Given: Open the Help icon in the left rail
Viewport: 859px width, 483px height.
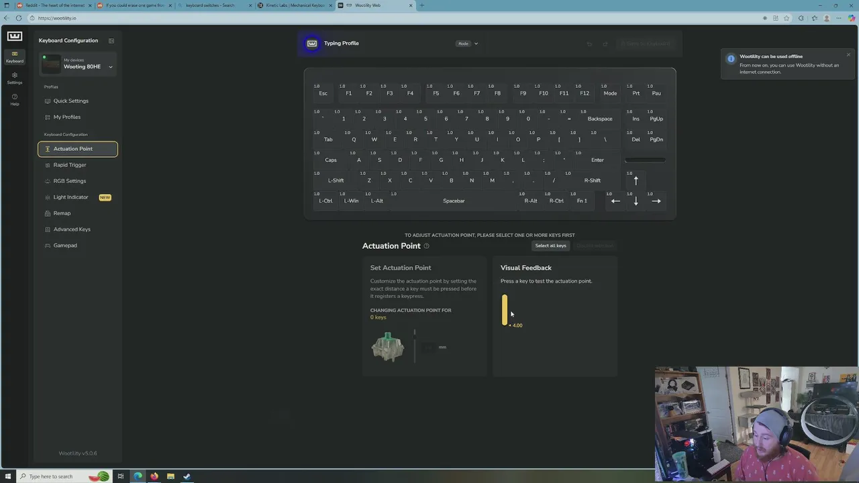Looking at the screenshot, I should [x=14, y=99].
